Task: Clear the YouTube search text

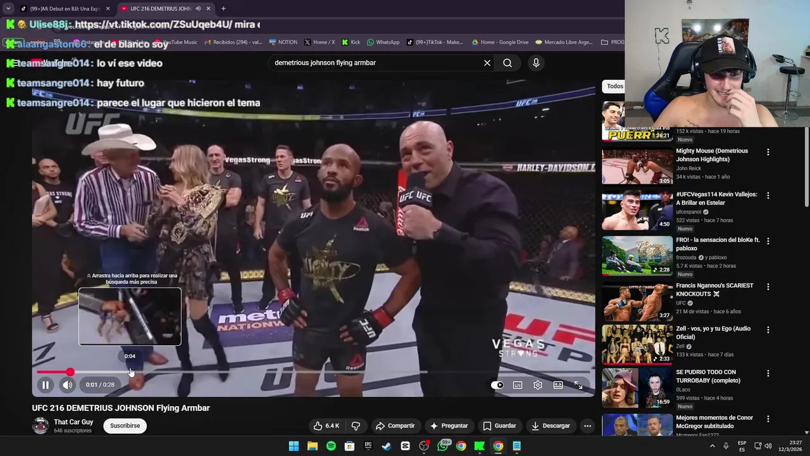Action: click(x=487, y=63)
